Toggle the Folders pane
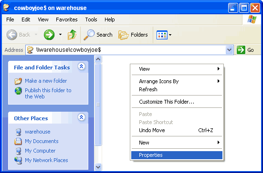The width and height of the screenshot is (263, 173). pos(133,35)
